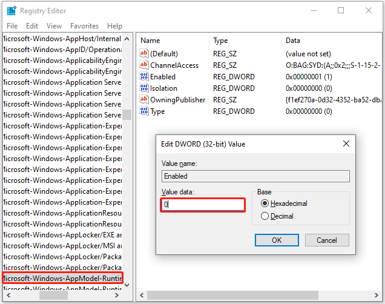Select the OwningPublisher string value icon

coord(144,99)
